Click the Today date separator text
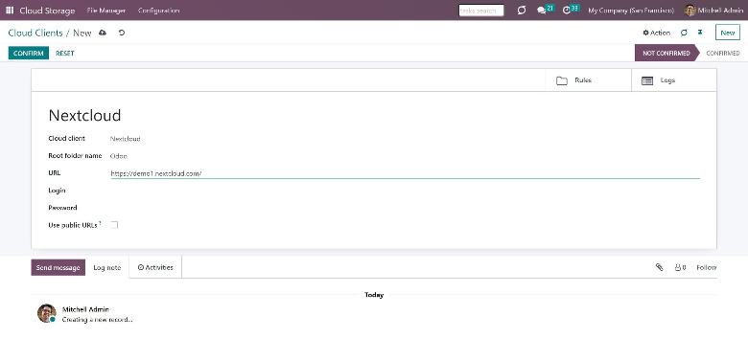This screenshot has height=361, width=748. coord(374,295)
